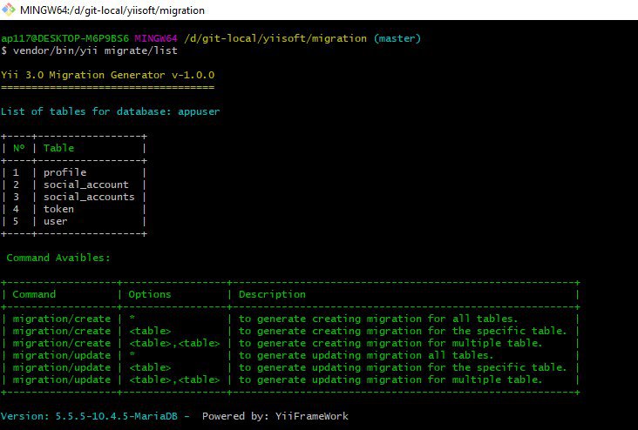Click the prompt user ap117@DESKTOP-M6P9BS6

click(64, 38)
